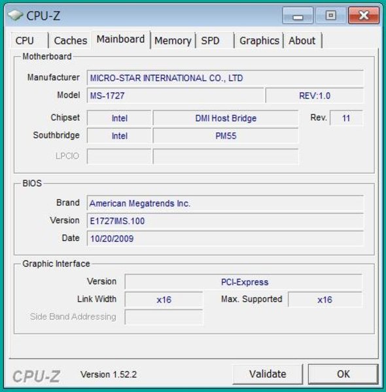The width and height of the screenshot is (386, 392).
Task: Go to the About tab
Action: (302, 41)
